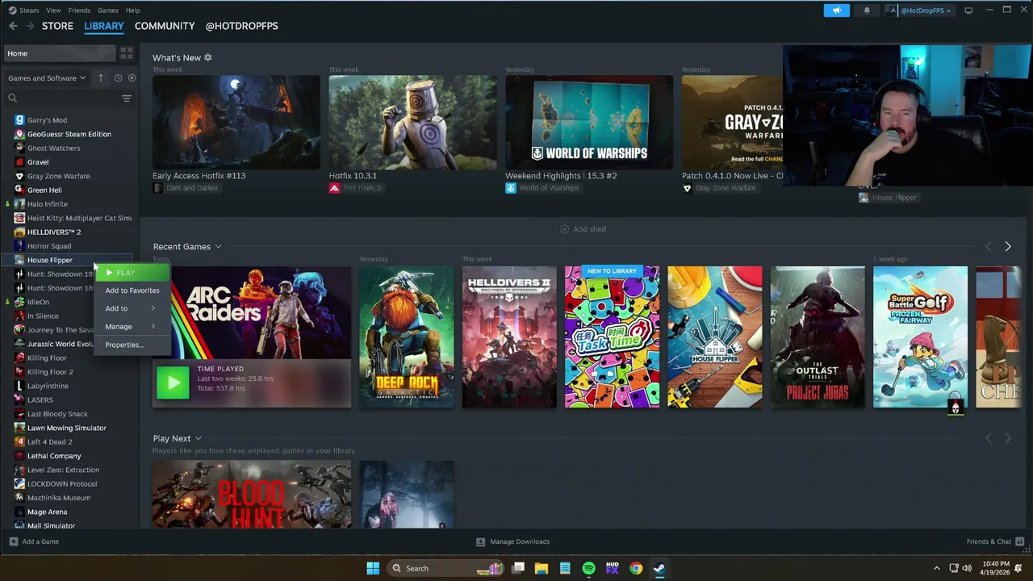Expand the Play Next shelf dropdown
The width and height of the screenshot is (1033, 581).
tap(198, 438)
